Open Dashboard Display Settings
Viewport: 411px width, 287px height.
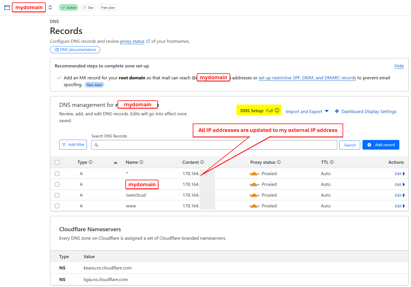tap(369, 111)
